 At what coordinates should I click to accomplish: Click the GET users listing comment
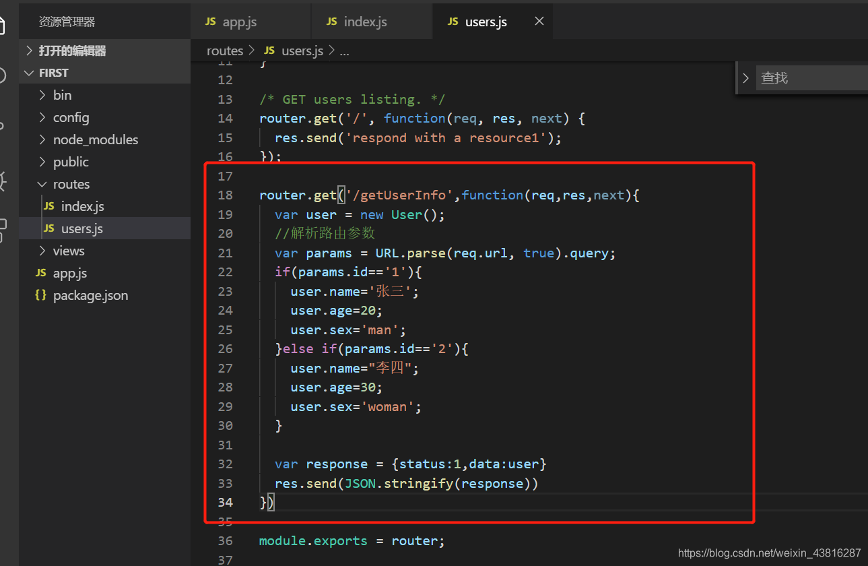352,99
